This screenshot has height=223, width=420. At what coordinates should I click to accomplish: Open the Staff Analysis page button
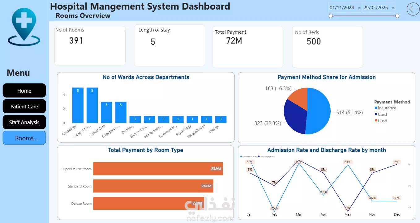[x=24, y=122]
